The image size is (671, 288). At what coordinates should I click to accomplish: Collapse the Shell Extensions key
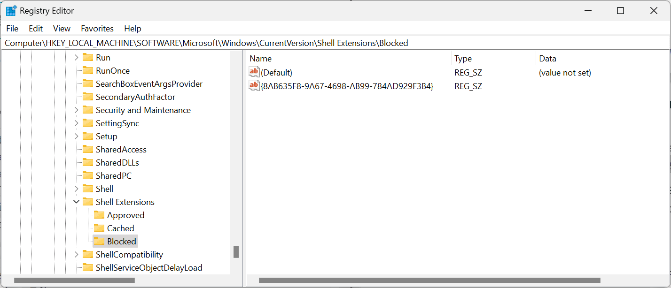tap(77, 202)
